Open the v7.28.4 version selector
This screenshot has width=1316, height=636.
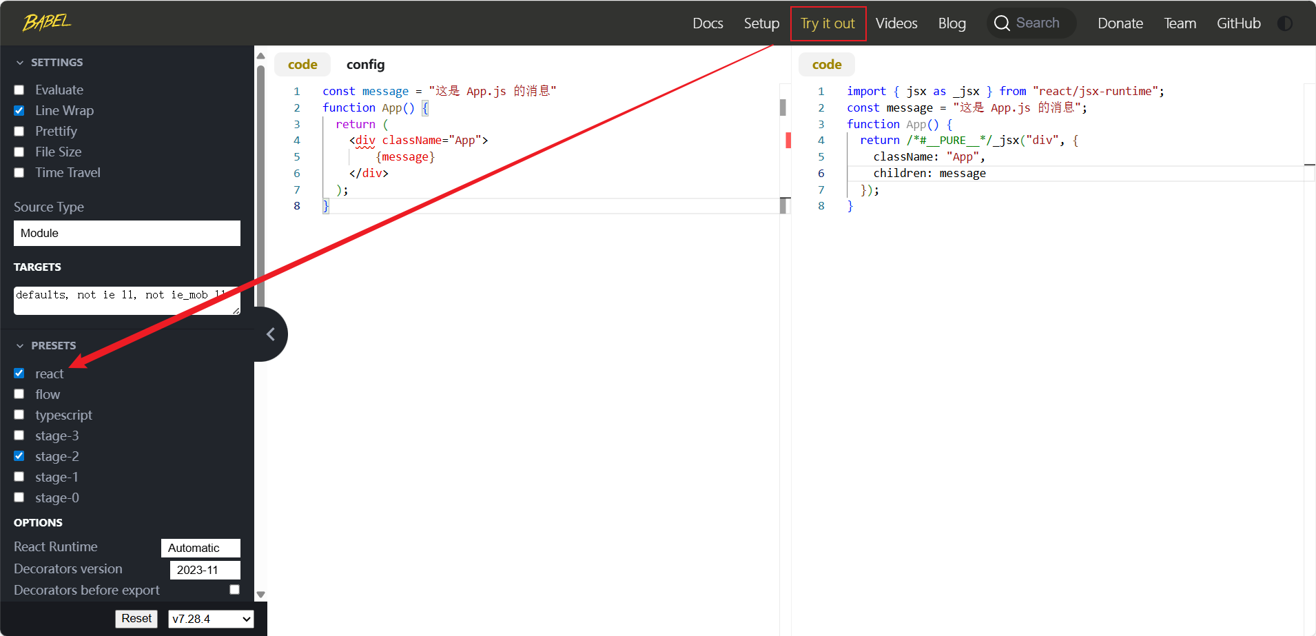point(211,619)
